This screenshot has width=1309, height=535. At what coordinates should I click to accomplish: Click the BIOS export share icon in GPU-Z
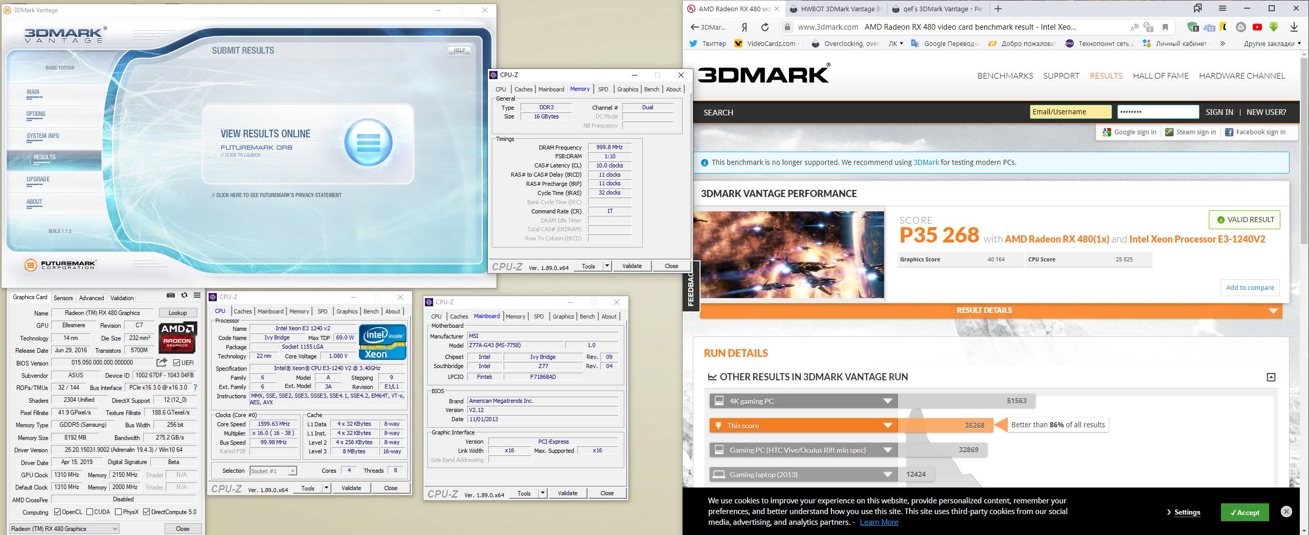[162, 362]
